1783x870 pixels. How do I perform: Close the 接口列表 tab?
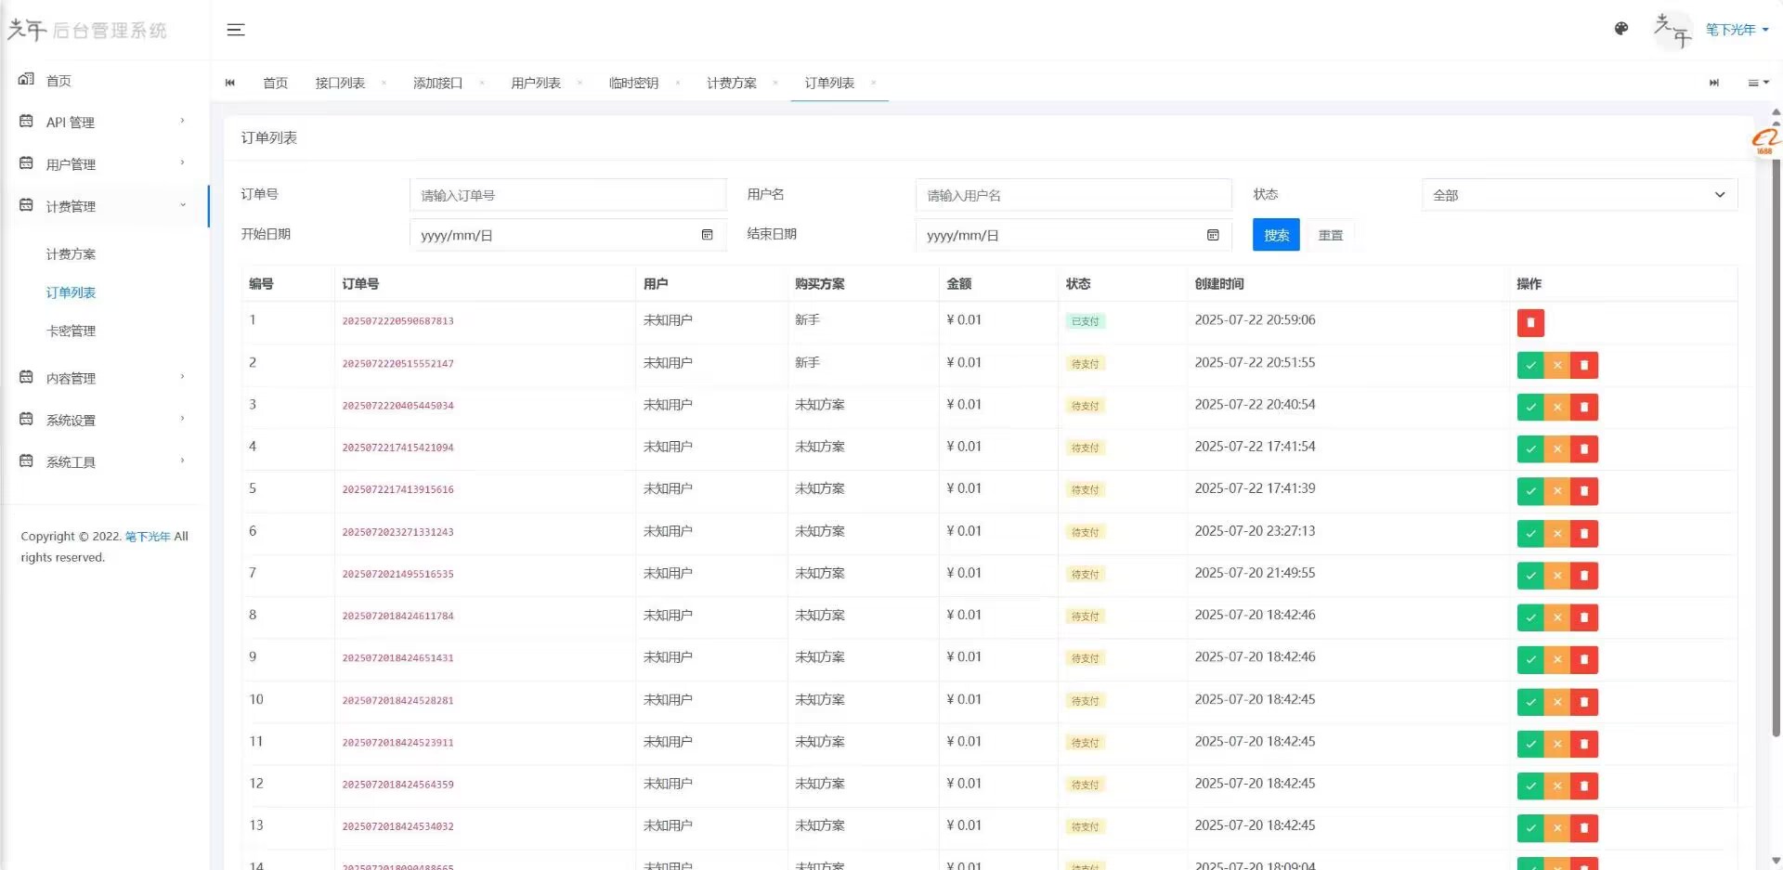point(384,83)
